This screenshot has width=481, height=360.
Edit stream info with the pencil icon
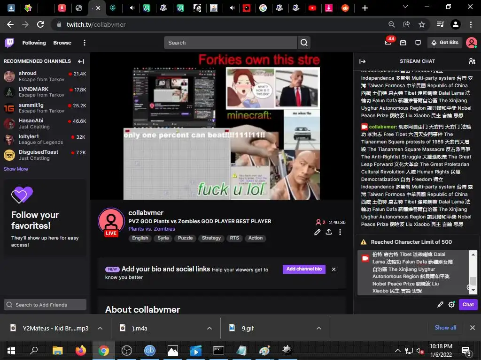pos(318,232)
